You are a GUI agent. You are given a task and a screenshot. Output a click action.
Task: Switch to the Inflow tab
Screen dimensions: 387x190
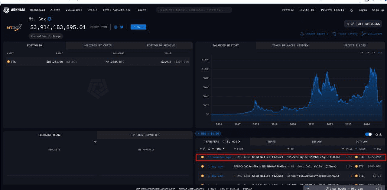(x=317, y=142)
